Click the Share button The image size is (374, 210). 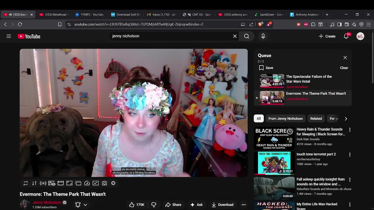(173, 205)
